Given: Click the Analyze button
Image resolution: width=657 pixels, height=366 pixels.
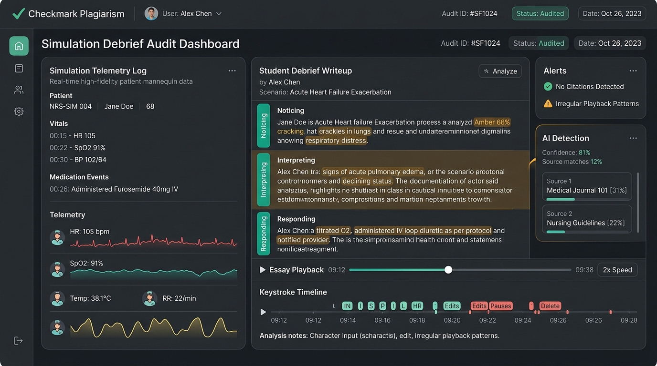Looking at the screenshot, I should pos(500,71).
